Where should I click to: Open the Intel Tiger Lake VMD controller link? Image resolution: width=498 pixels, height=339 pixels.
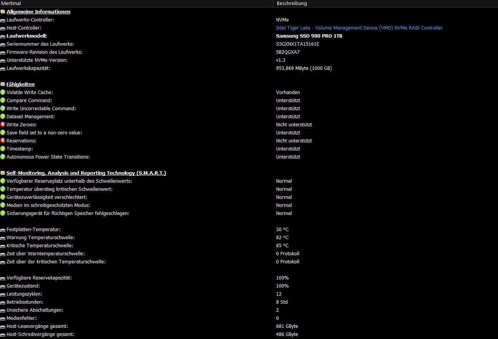pos(359,28)
